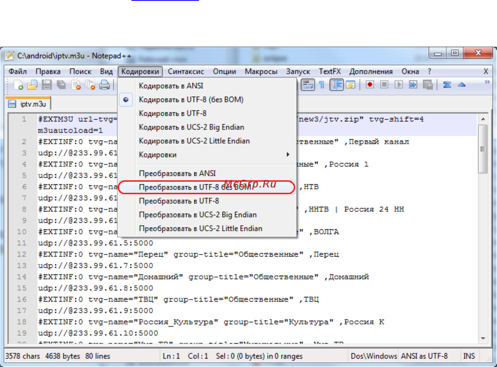Open the Правка menu
This screenshot has height=367, width=497.
[x=48, y=71]
